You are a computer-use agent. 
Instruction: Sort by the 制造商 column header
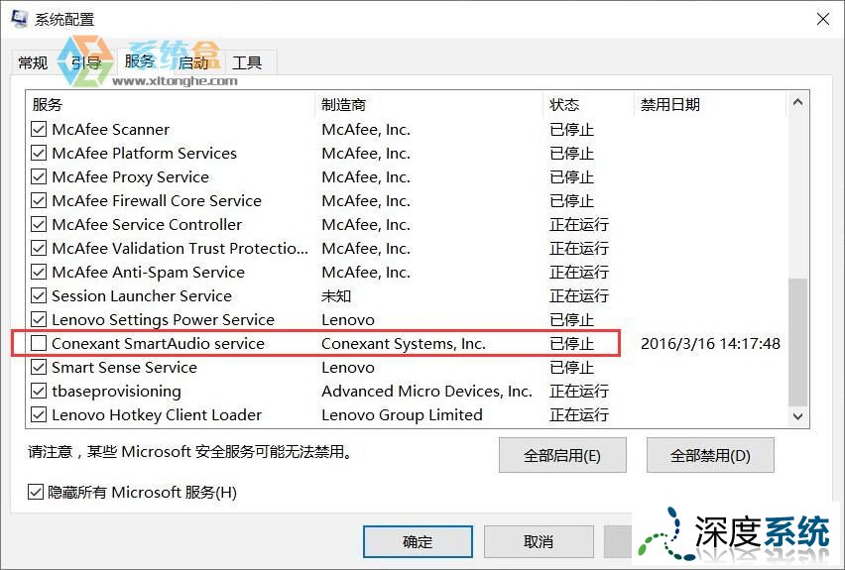click(429, 104)
